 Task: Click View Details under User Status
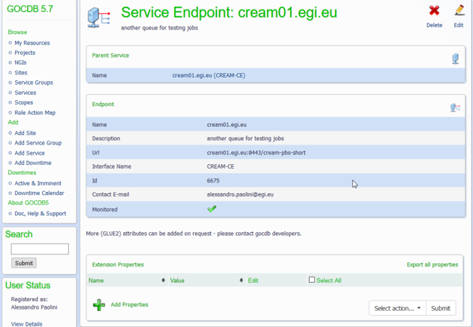tap(26, 324)
